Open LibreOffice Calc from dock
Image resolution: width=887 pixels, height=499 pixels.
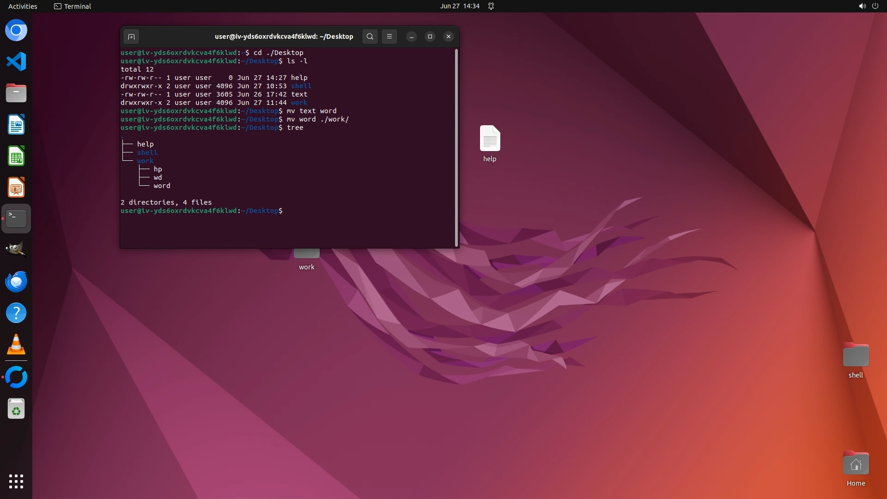coord(16,156)
